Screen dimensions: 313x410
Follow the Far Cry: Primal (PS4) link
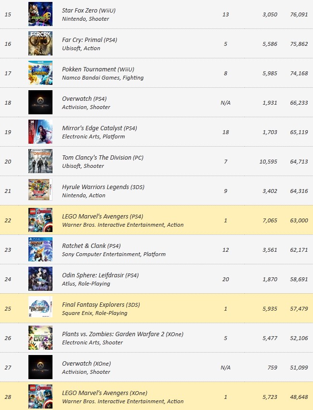click(x=90, y=40)
